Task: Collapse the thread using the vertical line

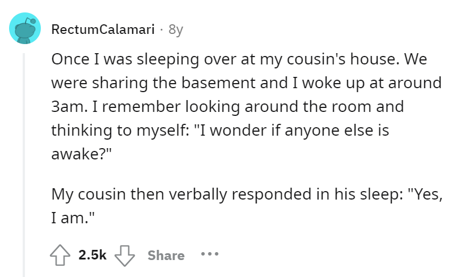Action: pos(24,165)
